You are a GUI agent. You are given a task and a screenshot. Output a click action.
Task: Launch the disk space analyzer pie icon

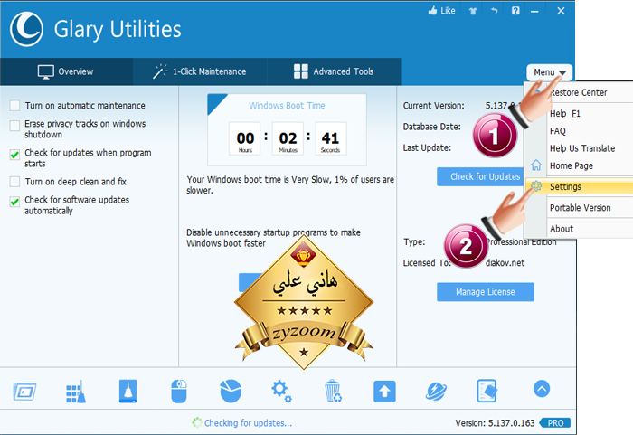231,391
